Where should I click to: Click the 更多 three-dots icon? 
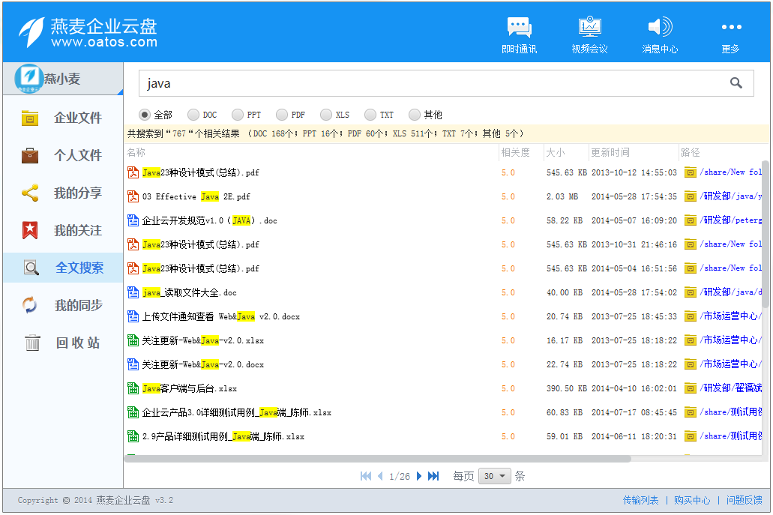[730, 28]
